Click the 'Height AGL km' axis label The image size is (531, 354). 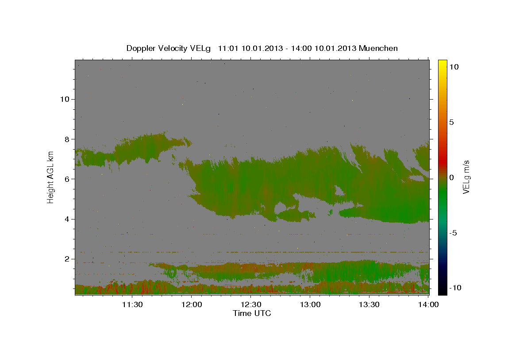[x=50, y=177]
